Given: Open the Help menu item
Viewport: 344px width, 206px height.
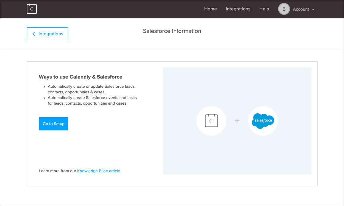Looking at the screenshot, I should tap(264, 9).
